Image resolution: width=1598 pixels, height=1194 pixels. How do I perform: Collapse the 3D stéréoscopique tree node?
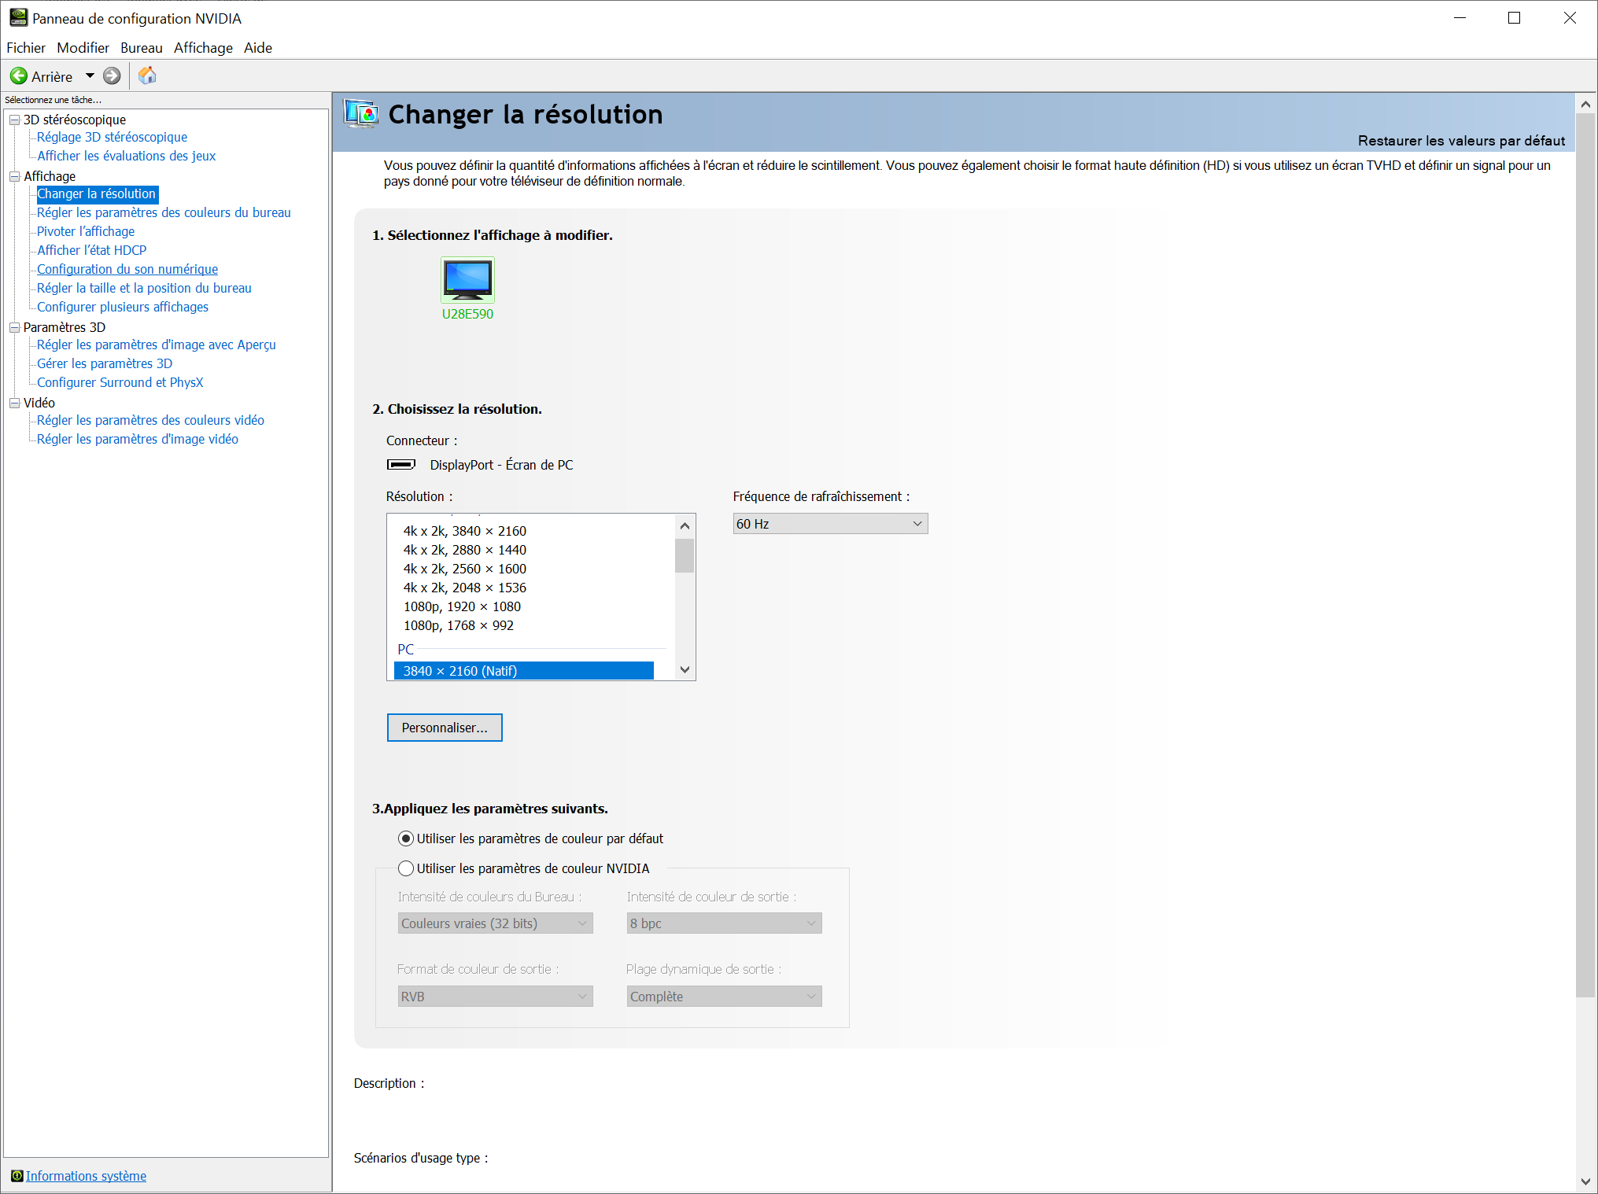coord(14,120)
